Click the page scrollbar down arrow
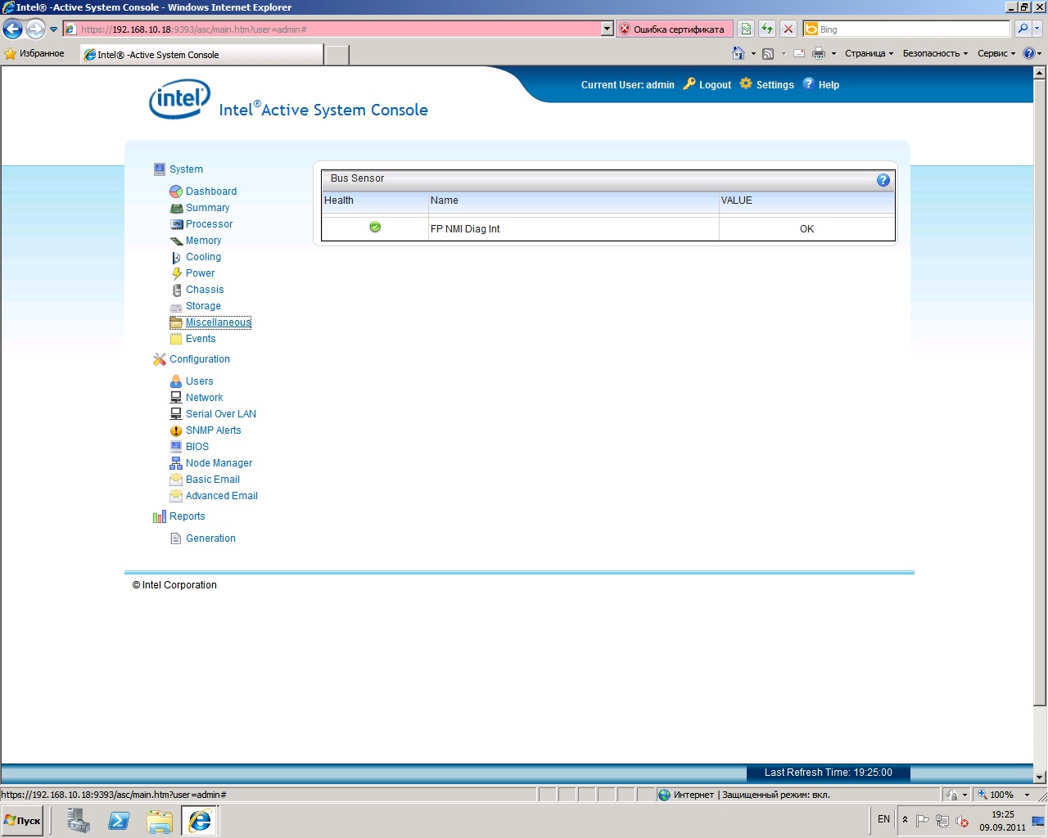The width and height of the screenshot is (1048, 838). (1040, 777)
